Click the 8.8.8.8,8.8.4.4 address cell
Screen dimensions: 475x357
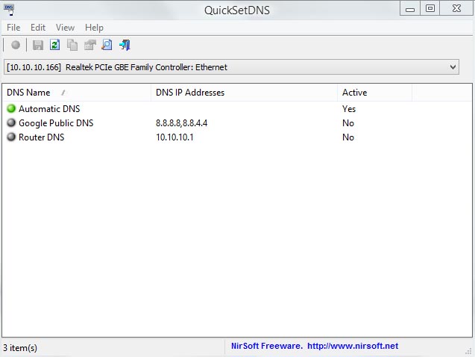click(181, 122)
